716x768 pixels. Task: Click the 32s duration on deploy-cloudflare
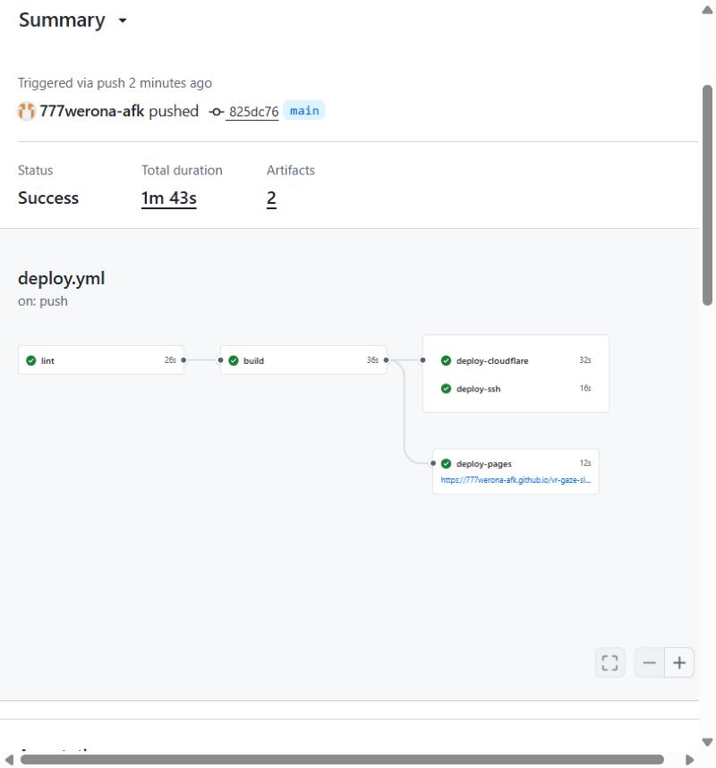coord(585,360)
